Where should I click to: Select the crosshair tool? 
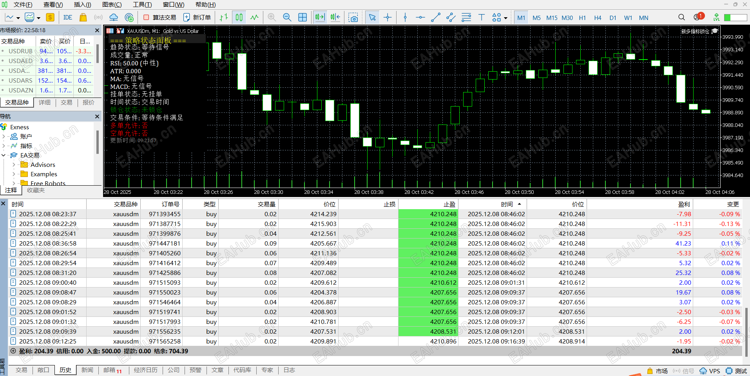pos(388,17)
